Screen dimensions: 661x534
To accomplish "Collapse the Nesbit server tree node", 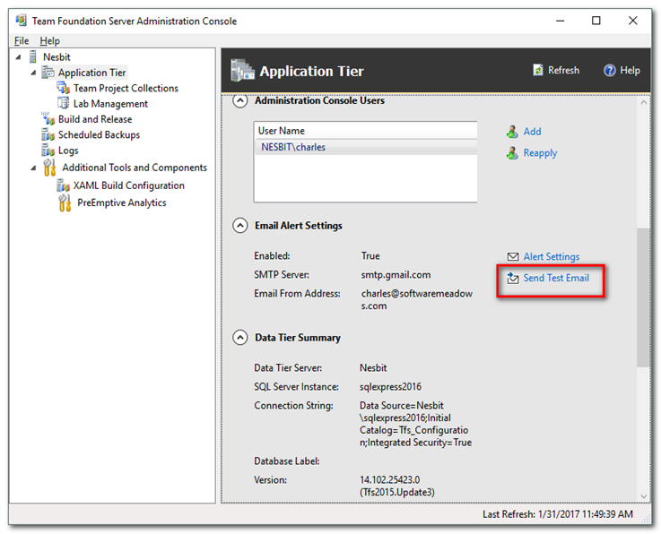I will click(x=19, y=57).
